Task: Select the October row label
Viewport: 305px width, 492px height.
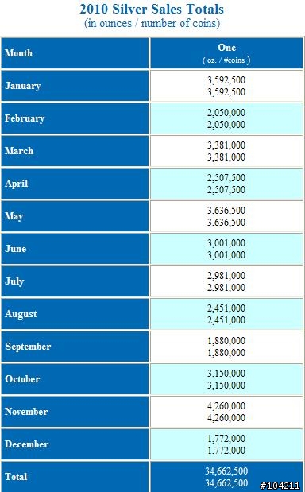Action: (x=75, y=379)
